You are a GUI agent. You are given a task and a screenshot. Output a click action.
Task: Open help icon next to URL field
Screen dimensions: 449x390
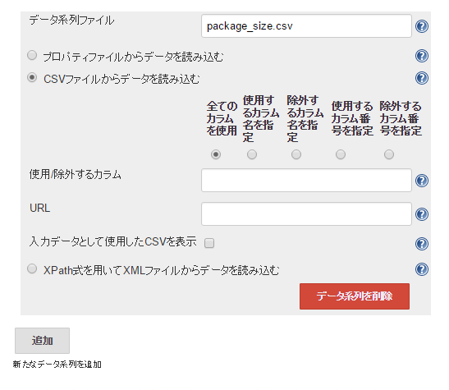point(422,214)
